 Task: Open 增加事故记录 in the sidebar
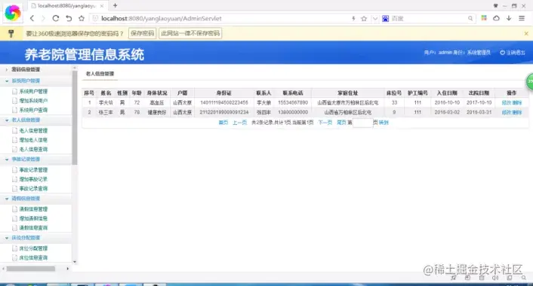tap(33, 179)
